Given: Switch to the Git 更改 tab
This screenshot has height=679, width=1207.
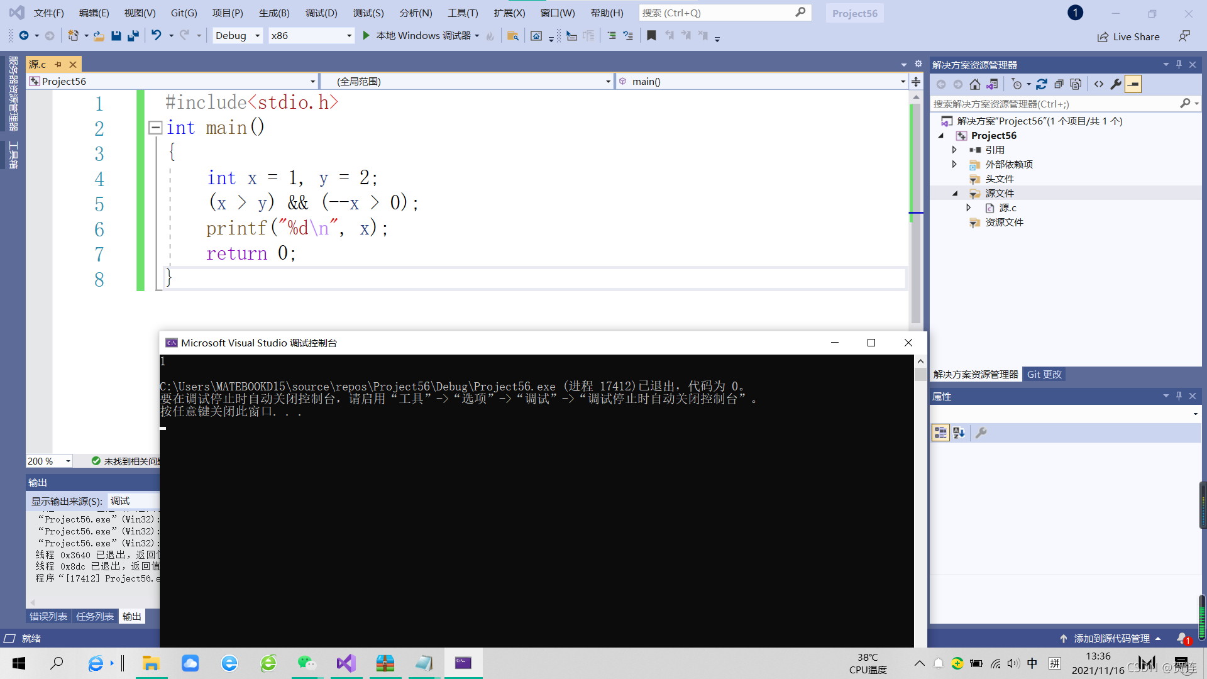Looking at the screenshot, I should click(x=1044, y=374).
